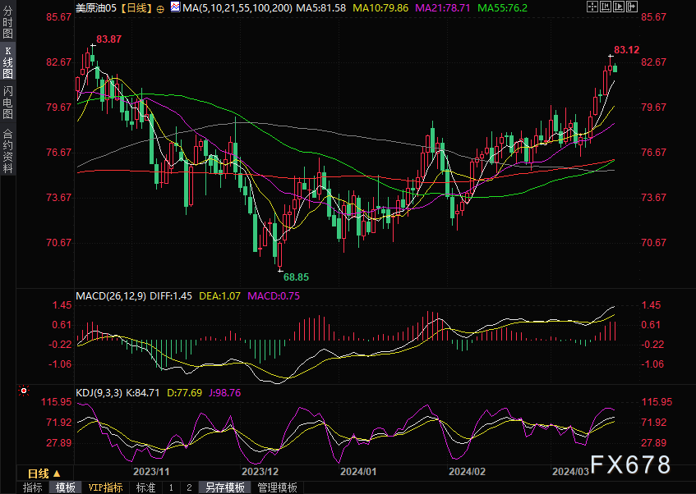Click the 2024/01 date axis label
The height and width of the screenshot is (494, 696).
coord(358,471)
